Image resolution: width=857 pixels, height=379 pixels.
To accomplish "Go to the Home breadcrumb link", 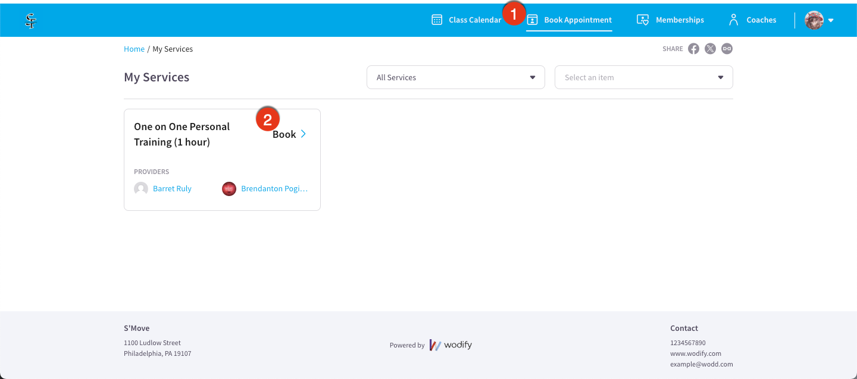I will [x=134, y=49].
